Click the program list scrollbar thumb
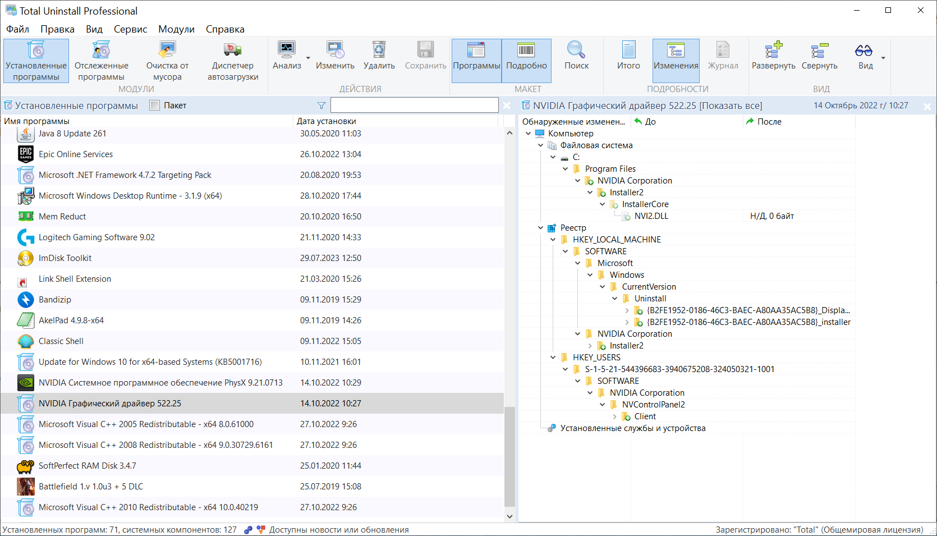The width and height of the screenshot is (937, 536). (509, 457)
